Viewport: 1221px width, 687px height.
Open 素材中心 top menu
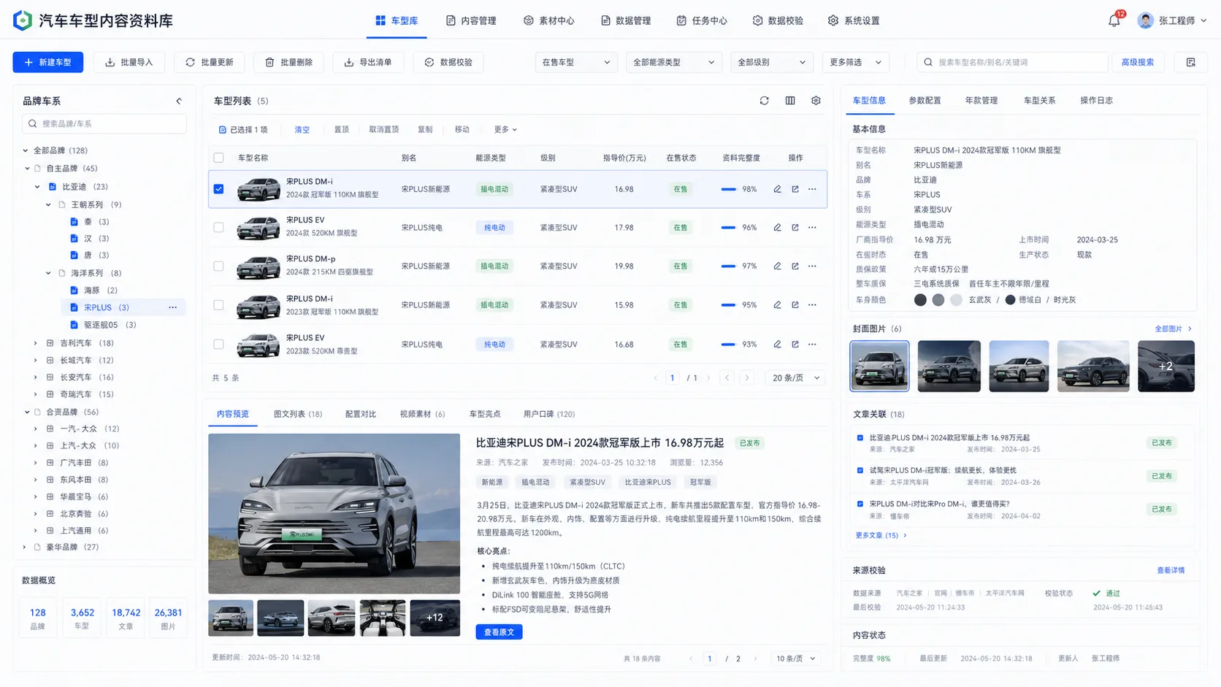549,20
